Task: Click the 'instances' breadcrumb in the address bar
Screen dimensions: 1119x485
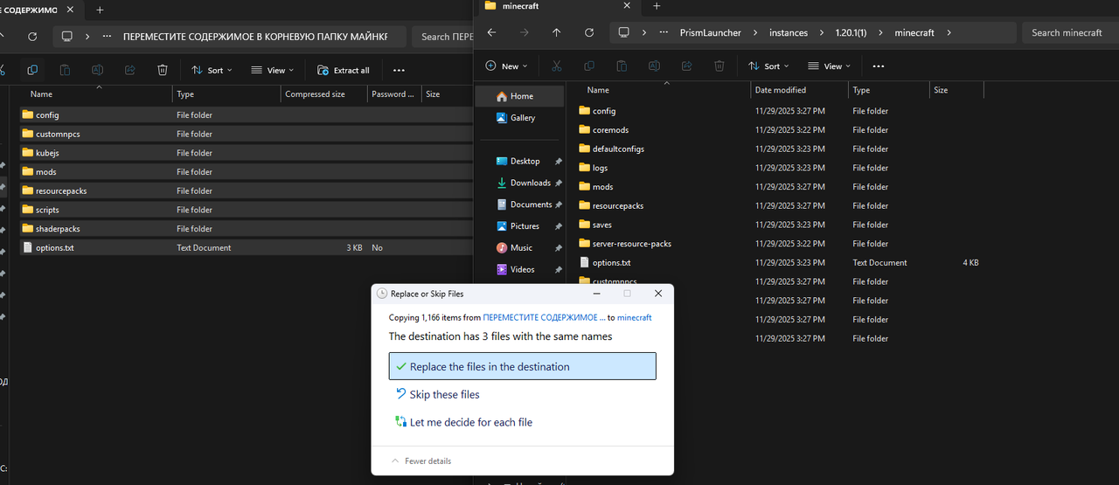Action: pyautogui.click(x=789, y=32)
